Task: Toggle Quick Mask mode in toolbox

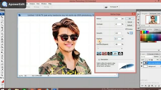Action: 2,84
